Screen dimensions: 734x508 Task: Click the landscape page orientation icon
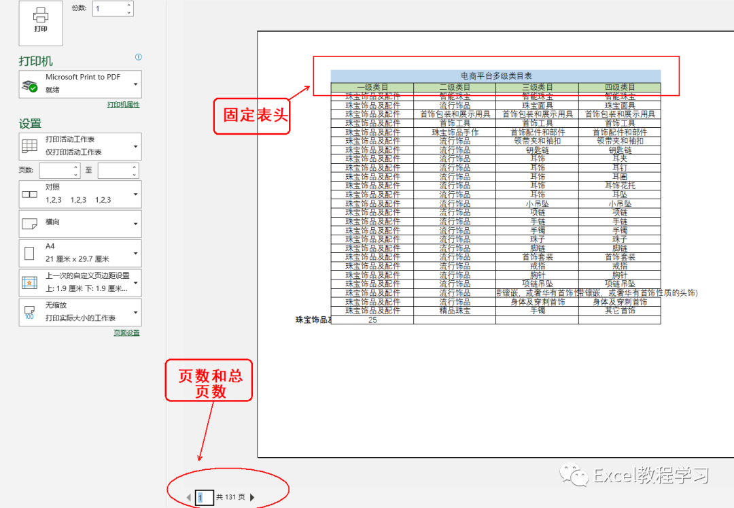pos(29,223)
